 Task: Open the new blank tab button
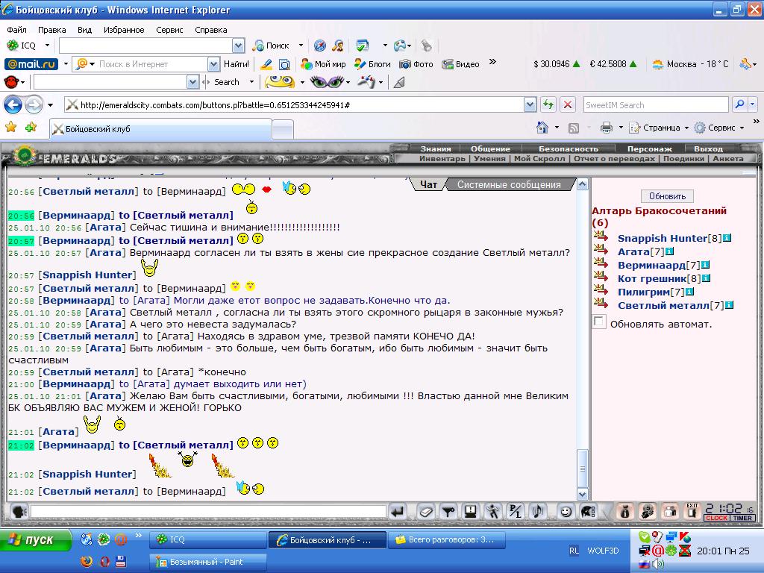tap(282, 130)
